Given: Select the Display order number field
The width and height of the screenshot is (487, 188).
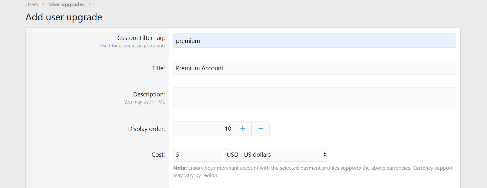Looking at the screenshot, I should pos(203,129).
